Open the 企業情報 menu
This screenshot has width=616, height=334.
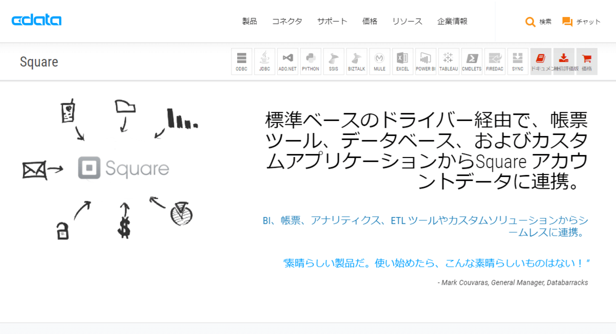coord(452,21)
